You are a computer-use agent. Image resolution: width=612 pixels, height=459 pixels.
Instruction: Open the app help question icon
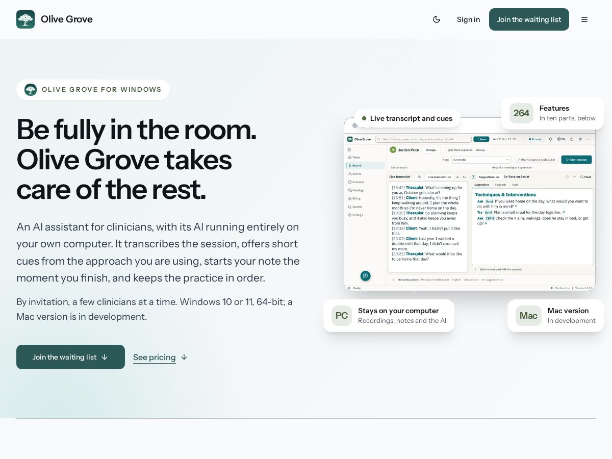click(x=572, y=139)
